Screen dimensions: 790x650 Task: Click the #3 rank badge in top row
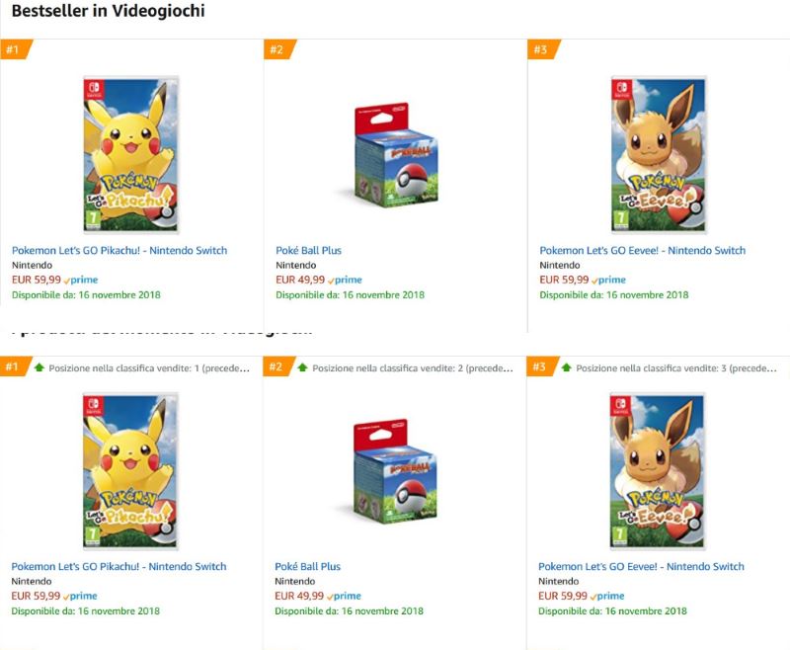[541, 49]
